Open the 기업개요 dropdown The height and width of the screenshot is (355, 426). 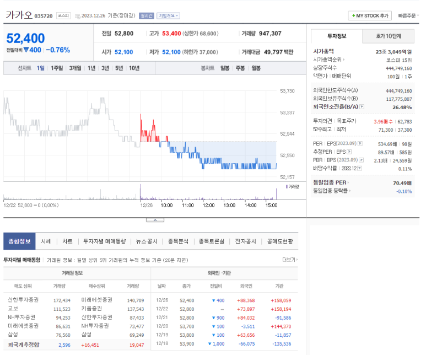[x=168, y=16]
